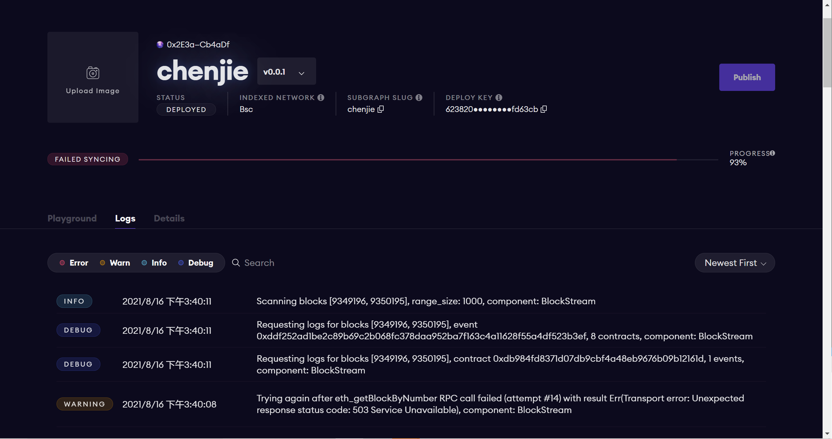Expand the Info log level filter
Viewport: 832px width, 439px height.
(154, 263)
